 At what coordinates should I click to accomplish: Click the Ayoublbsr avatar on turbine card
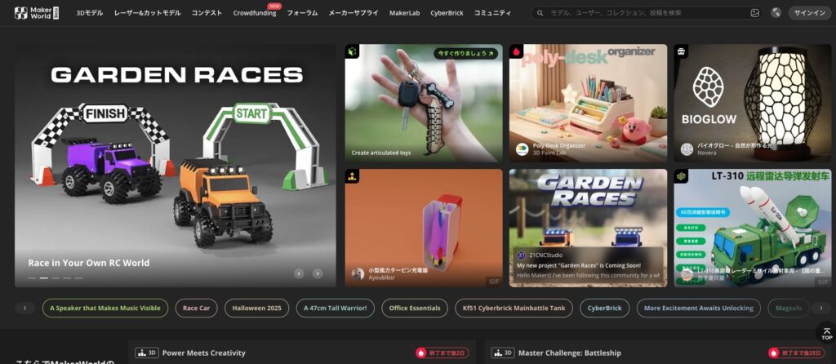pos(358,273)
